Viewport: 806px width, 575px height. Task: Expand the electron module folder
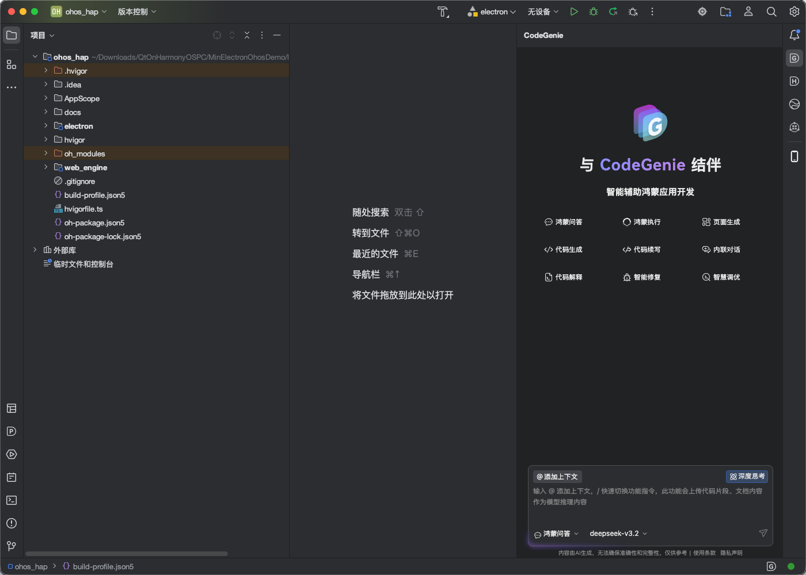click(46, 126)
